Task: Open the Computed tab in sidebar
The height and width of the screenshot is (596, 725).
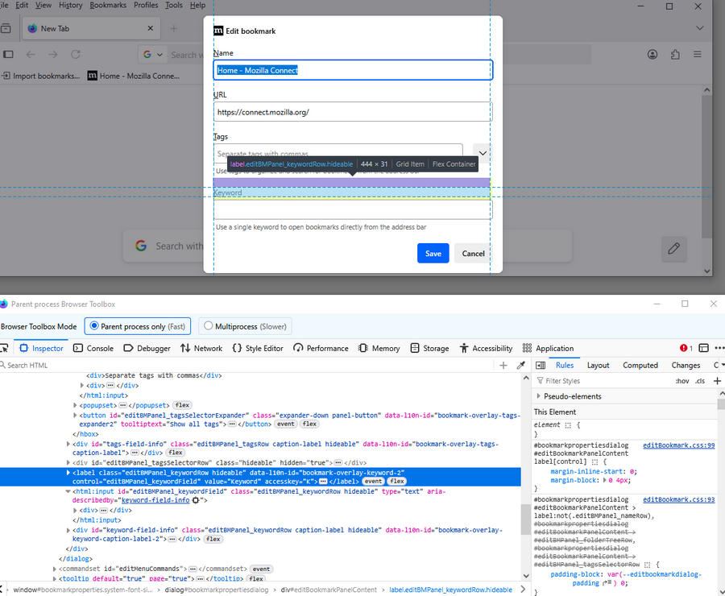Action: point(640,365)
